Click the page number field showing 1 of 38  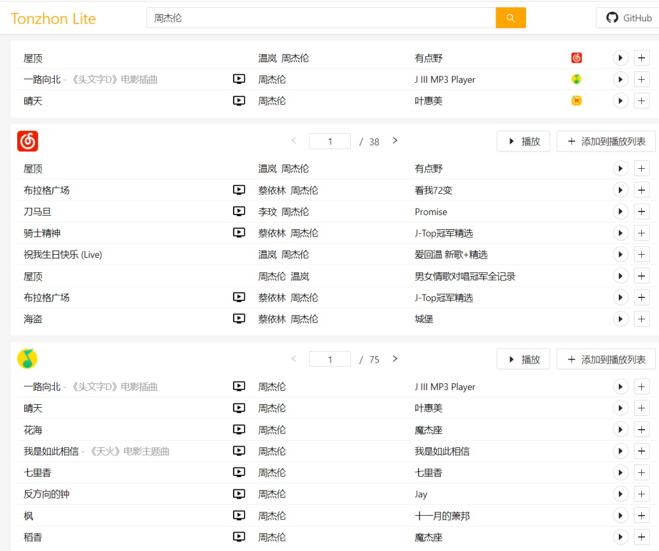tap(329, 141)
